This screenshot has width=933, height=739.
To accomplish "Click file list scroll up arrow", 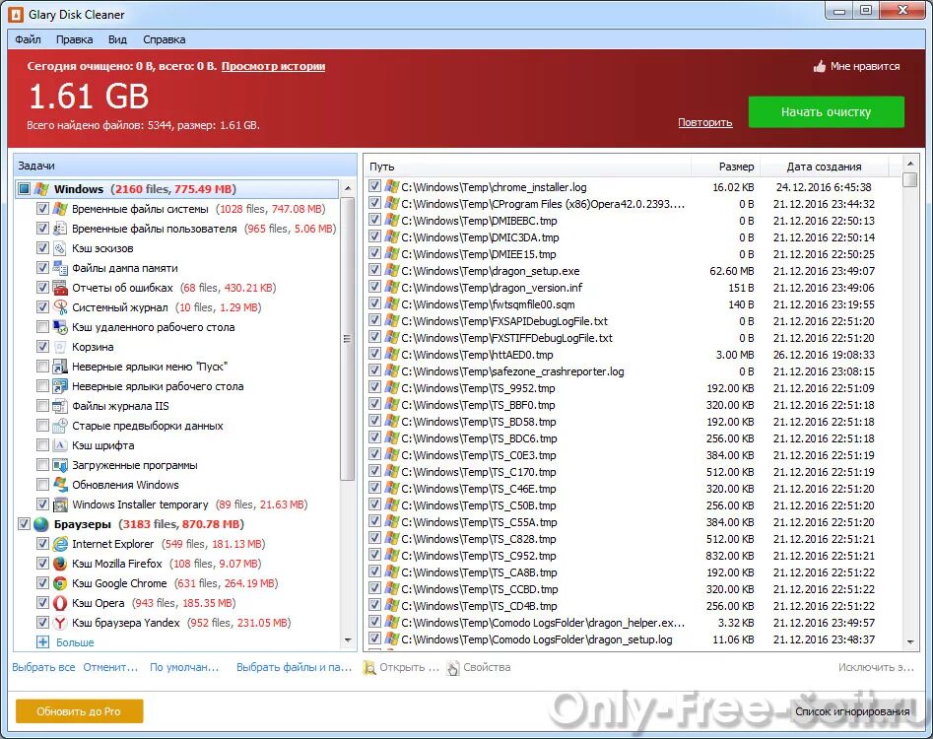I will pyautogui.click(x=909, y=163).
